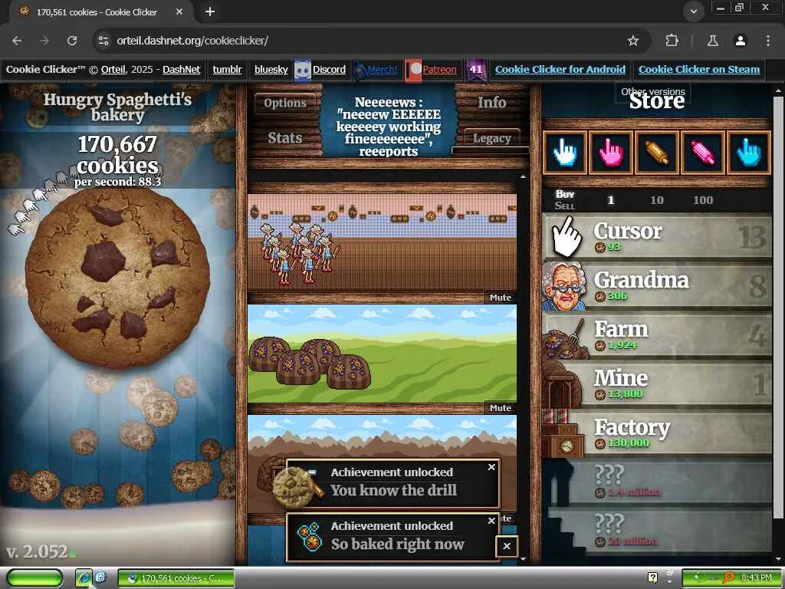Select the locked 20 million building
This screenshot has width=785, height=589.
(657, 531)
